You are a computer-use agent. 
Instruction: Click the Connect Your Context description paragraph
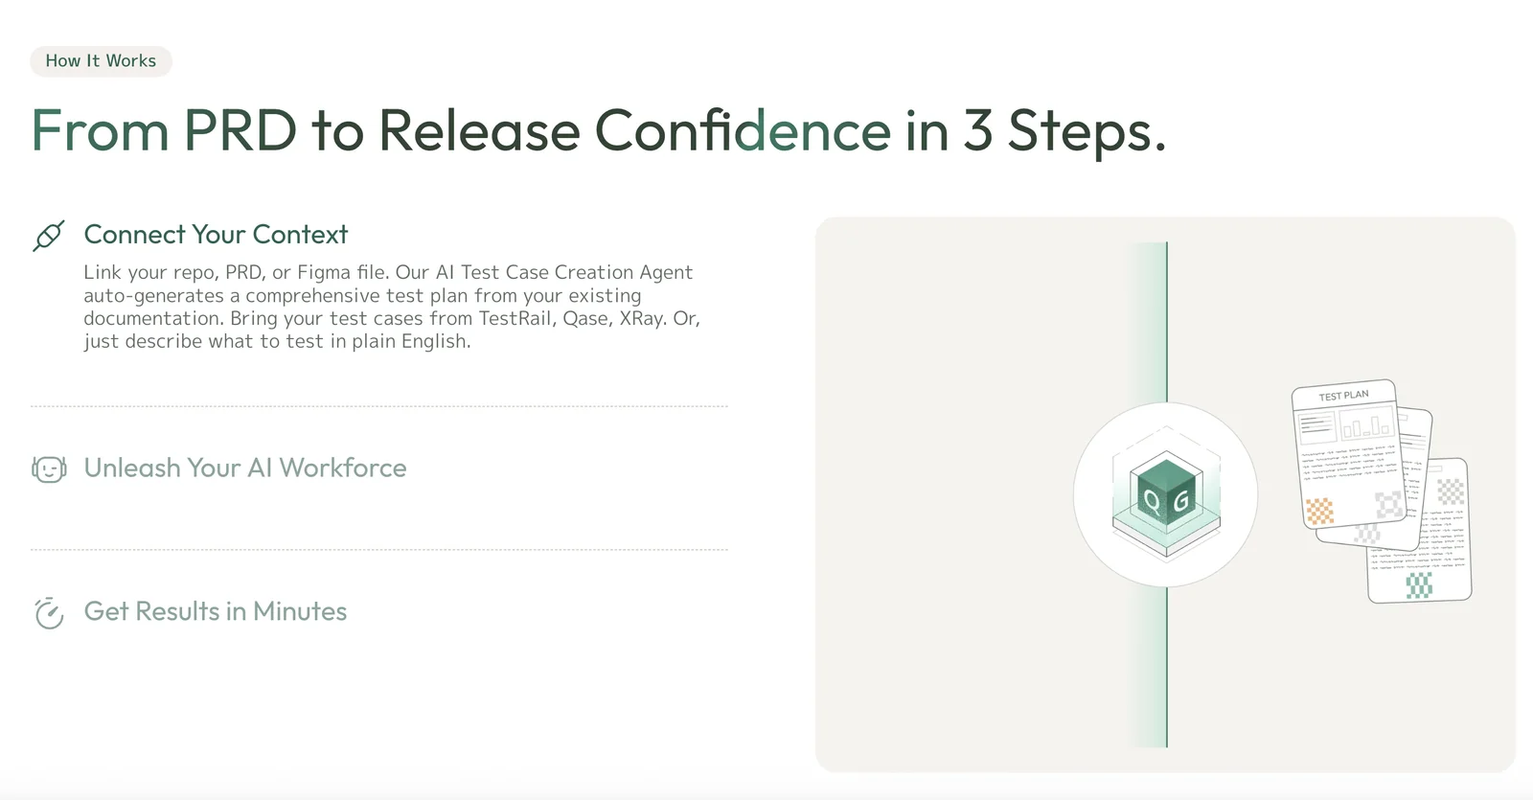click(392, 307)
